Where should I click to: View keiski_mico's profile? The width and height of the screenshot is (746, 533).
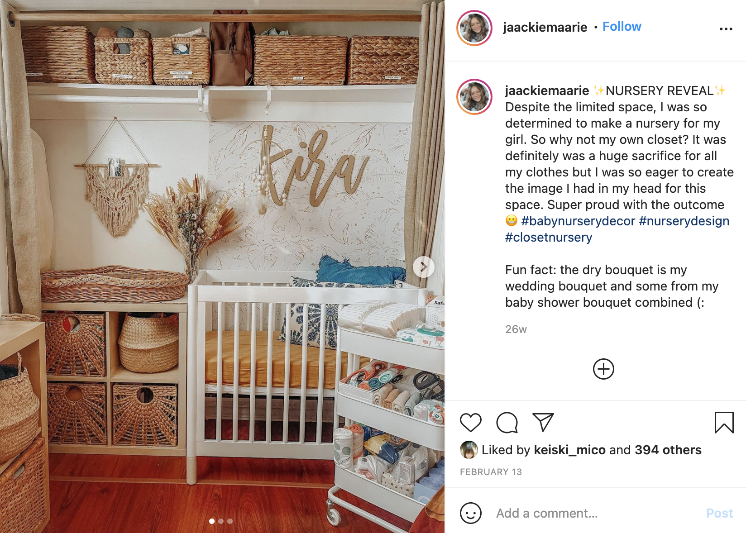tap(569, 450)
